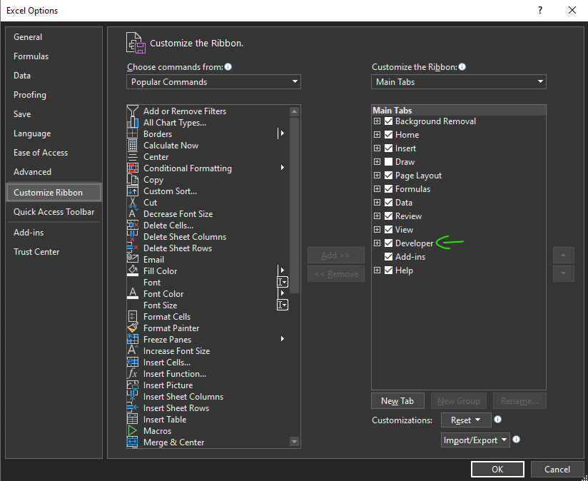Click the Merge & Center icon
588x481 pixels.
(x=133, y=442)
